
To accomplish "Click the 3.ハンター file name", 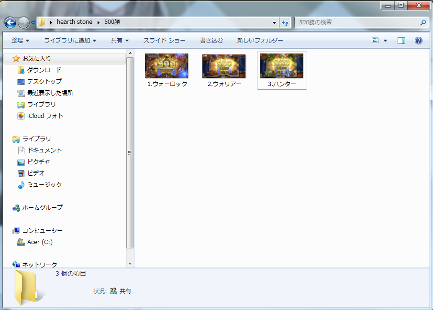I will pos(282,84).
